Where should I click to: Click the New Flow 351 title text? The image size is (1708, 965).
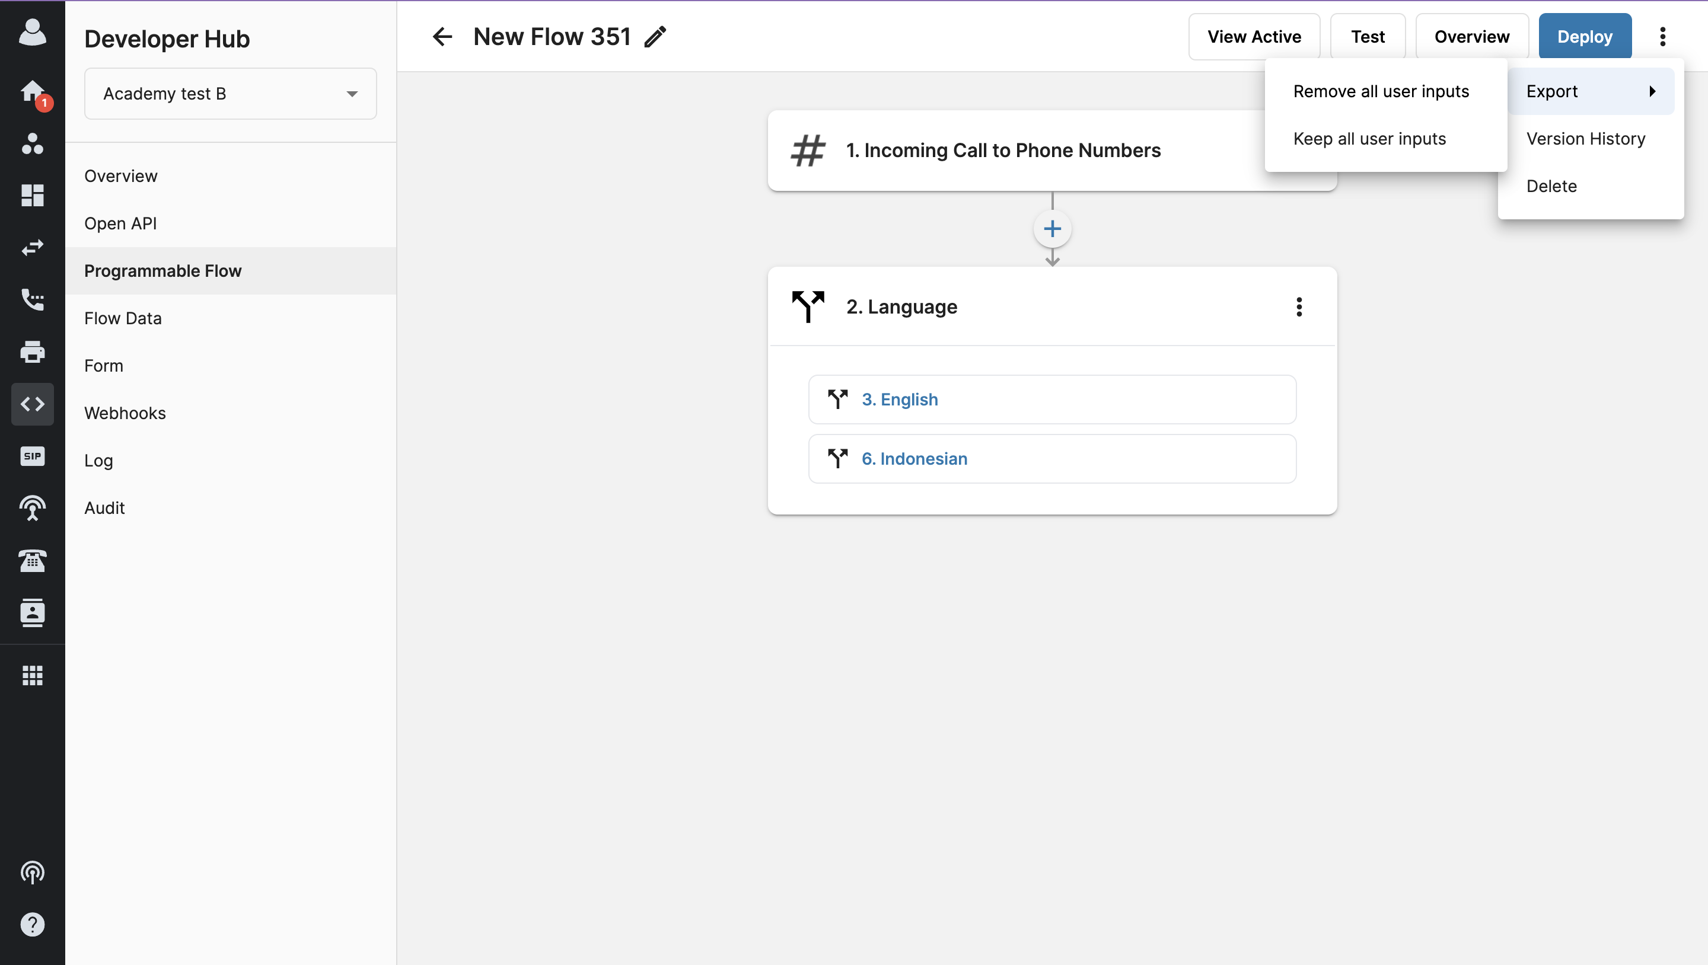click(552, 36)
